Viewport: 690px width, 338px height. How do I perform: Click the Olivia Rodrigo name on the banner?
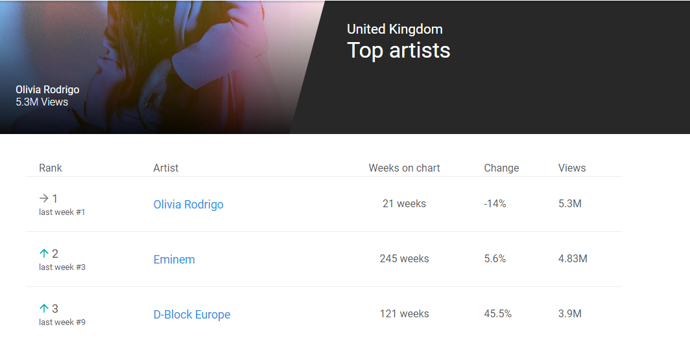(47, 89)
